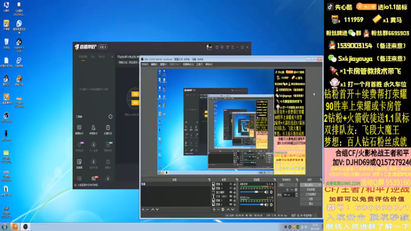
Task: Switch to OBS taskbar icon
Action: 25,227
